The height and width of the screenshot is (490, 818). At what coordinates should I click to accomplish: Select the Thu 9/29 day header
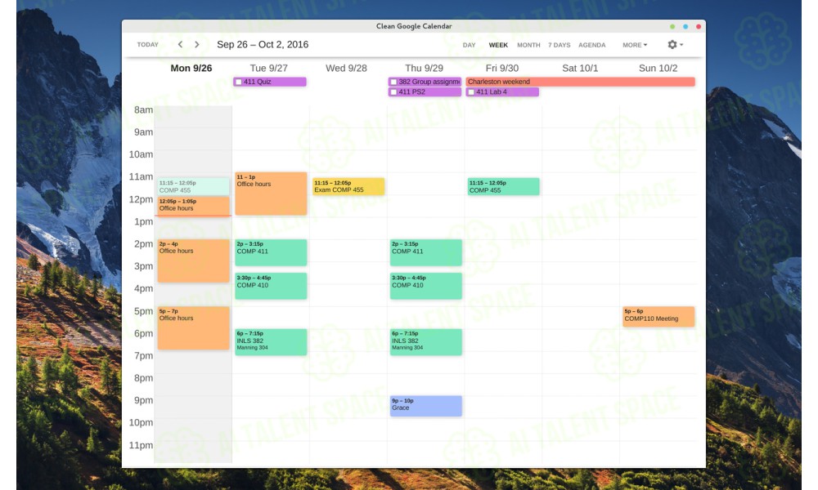(x=424, y=69)
